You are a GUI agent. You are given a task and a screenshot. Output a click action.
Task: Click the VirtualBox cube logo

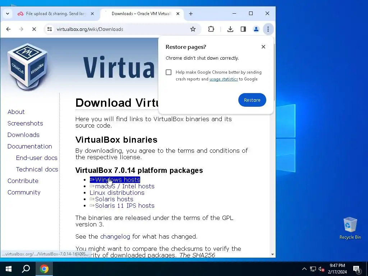[28, 66]
